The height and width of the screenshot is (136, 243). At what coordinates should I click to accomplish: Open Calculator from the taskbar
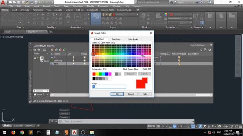click(48, 132)
